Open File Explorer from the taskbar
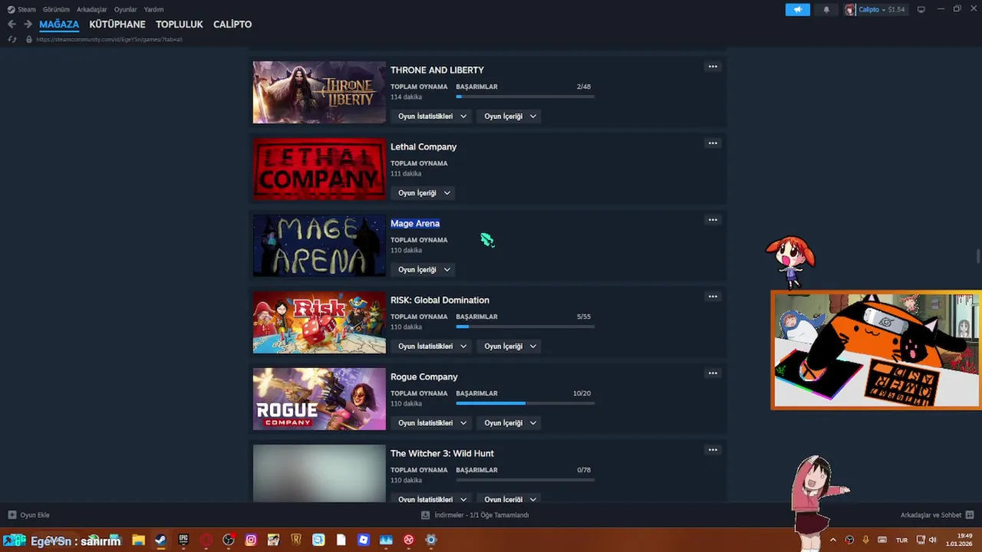The image size is (982, 552). [x=138, y=540]
